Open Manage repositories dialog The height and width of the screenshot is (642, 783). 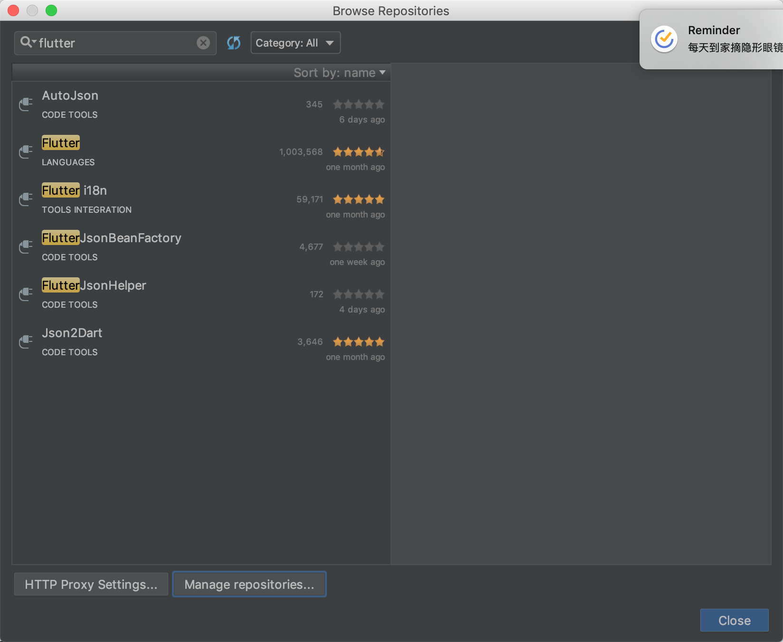coord(249,584)
